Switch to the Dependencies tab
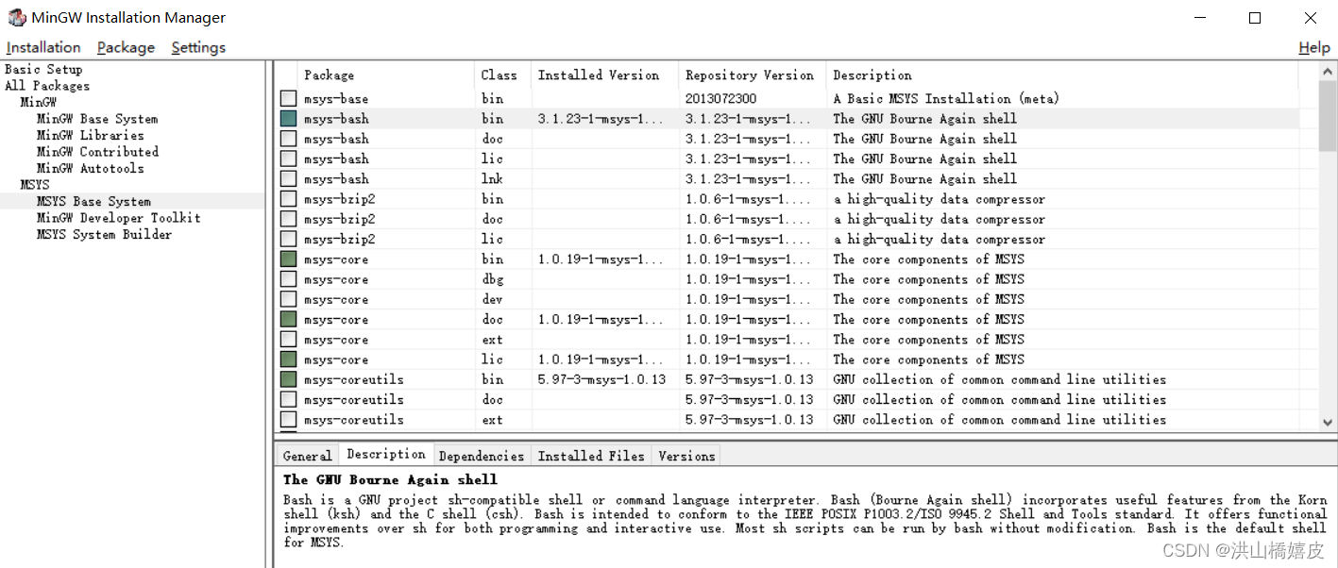The image size is (1338, 568). coord(482,456)
